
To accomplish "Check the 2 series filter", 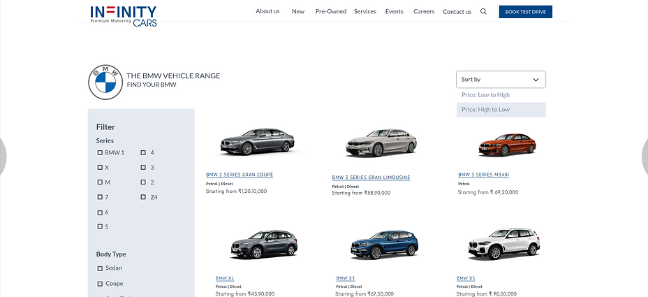I will tap(143, 182).
